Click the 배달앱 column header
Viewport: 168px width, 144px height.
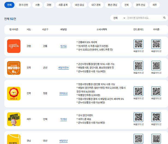(x=64, y=29)
